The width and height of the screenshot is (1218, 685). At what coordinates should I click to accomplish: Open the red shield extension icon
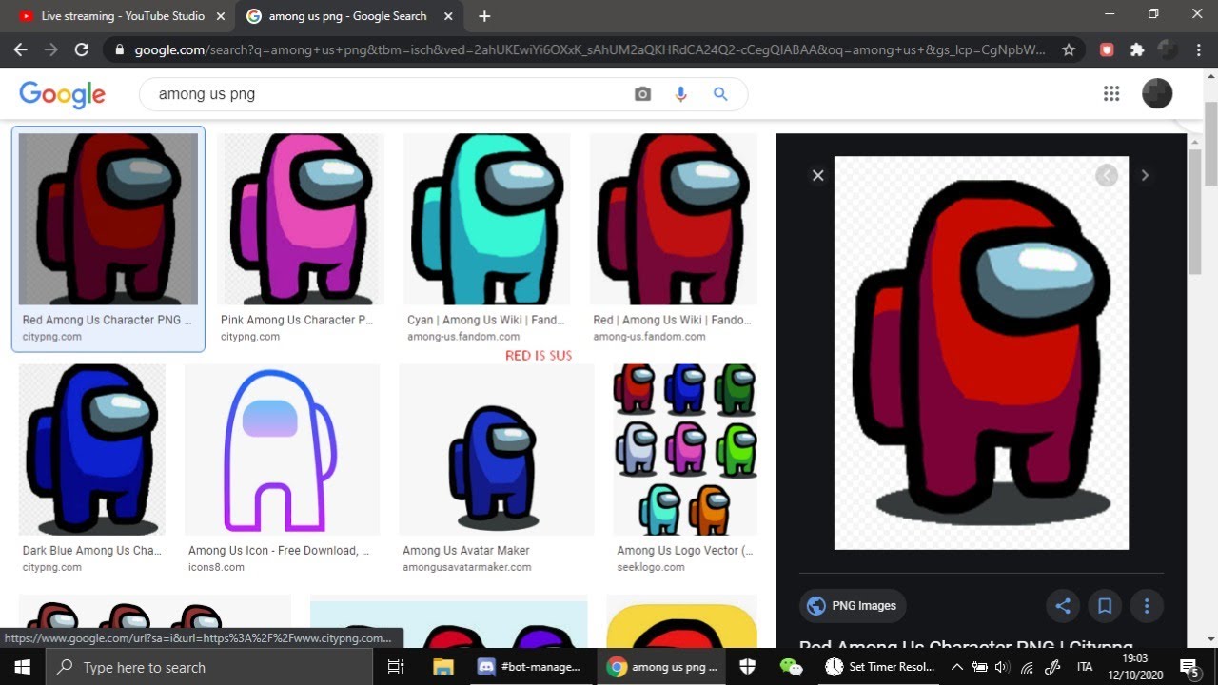coord(1107,49)
